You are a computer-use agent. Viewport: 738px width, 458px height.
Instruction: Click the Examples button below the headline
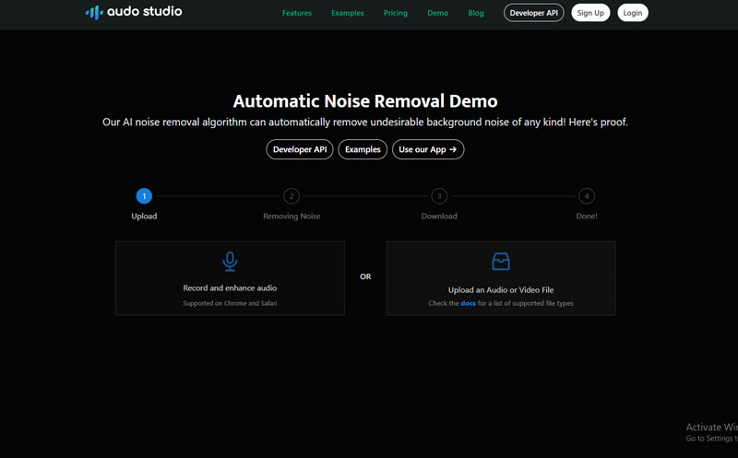[x=363, y=149]
